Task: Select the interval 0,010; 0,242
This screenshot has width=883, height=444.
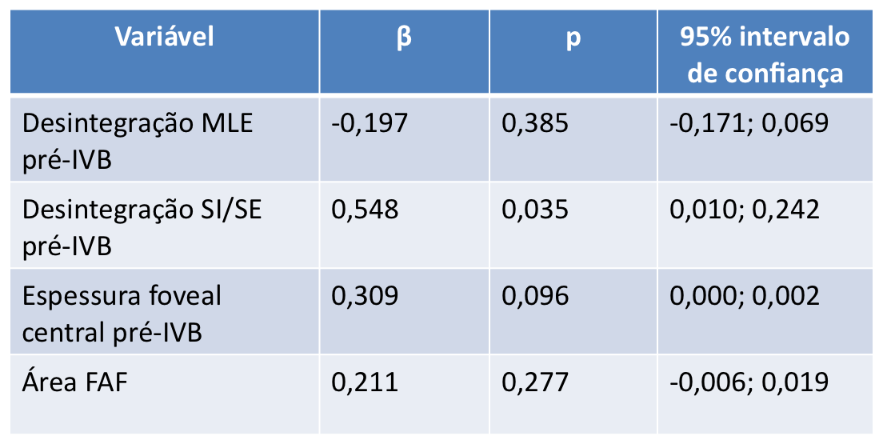Action: pos(744,210)
